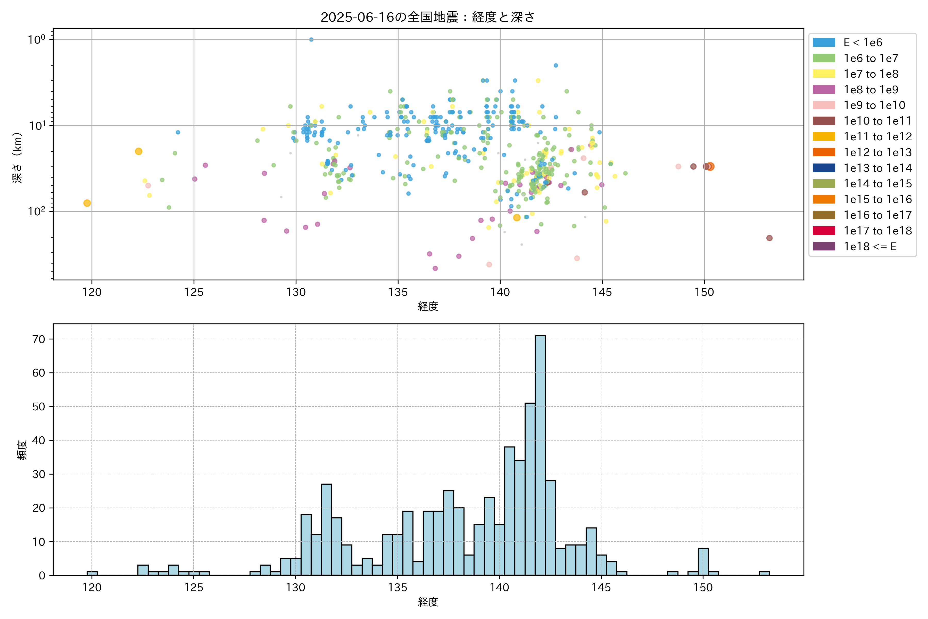Click the orange dot at far-left longitude 119.8

87,203
